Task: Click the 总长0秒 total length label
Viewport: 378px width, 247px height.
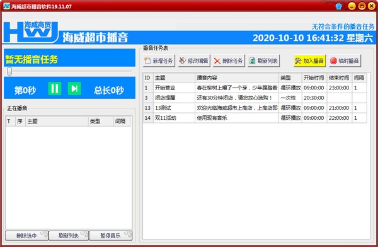Action: tap(109, 91)
